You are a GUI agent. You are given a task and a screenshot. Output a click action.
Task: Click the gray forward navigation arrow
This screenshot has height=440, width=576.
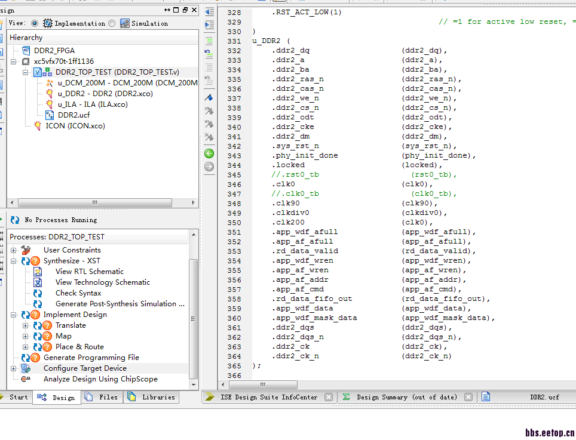pyautogui.click(x=209, y=167)
